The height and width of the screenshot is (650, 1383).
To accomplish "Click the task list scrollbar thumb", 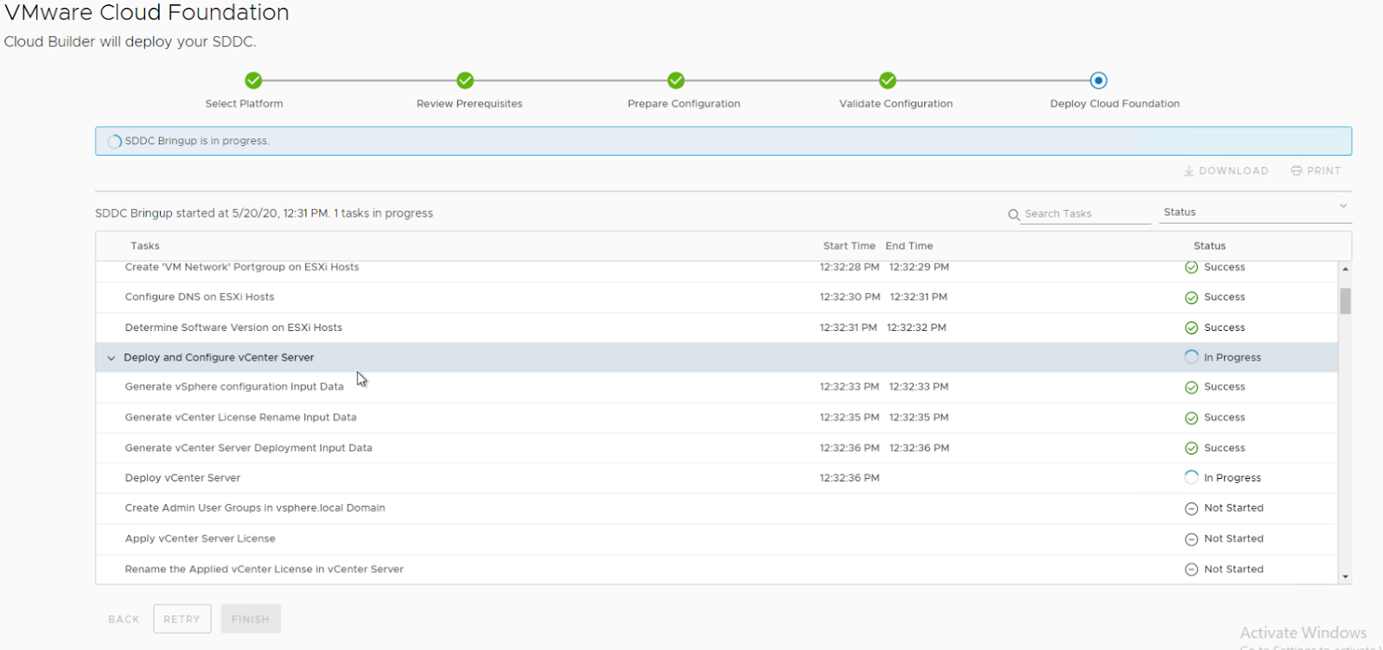I will [x=1345, y=301].
